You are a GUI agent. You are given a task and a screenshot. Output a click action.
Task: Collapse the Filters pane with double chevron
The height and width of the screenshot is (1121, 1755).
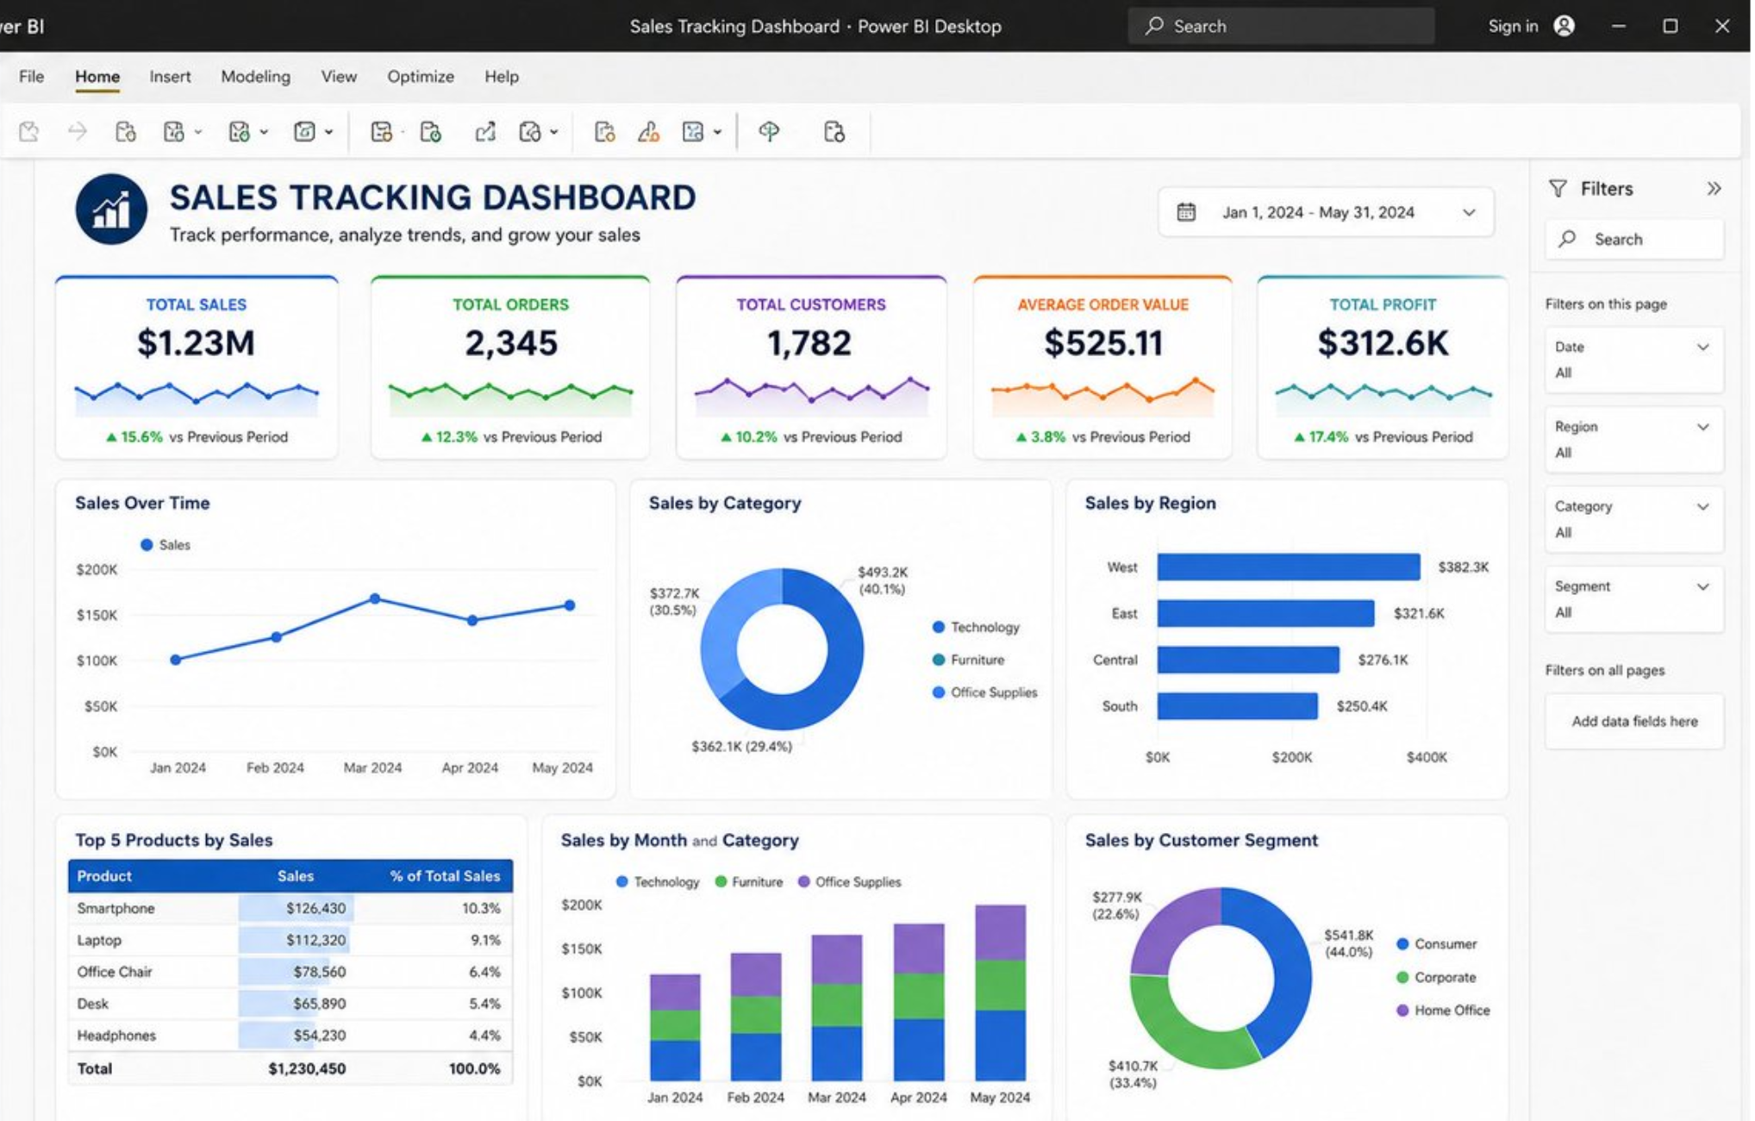pyautogui.click(x=1714, y=188)
